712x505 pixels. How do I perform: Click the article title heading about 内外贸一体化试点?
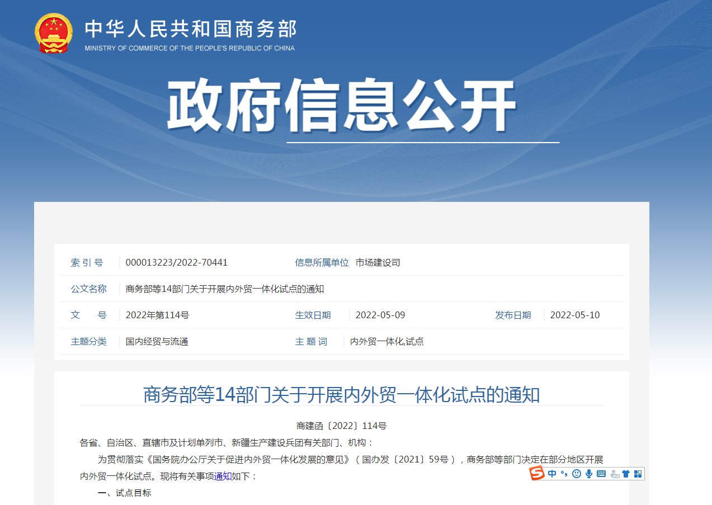(341, 394)
